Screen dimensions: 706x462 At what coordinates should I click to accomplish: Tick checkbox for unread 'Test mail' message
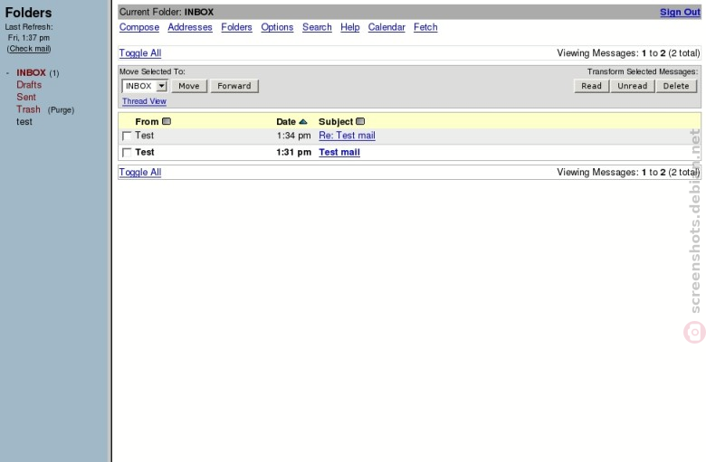click(x=127, y=153)
